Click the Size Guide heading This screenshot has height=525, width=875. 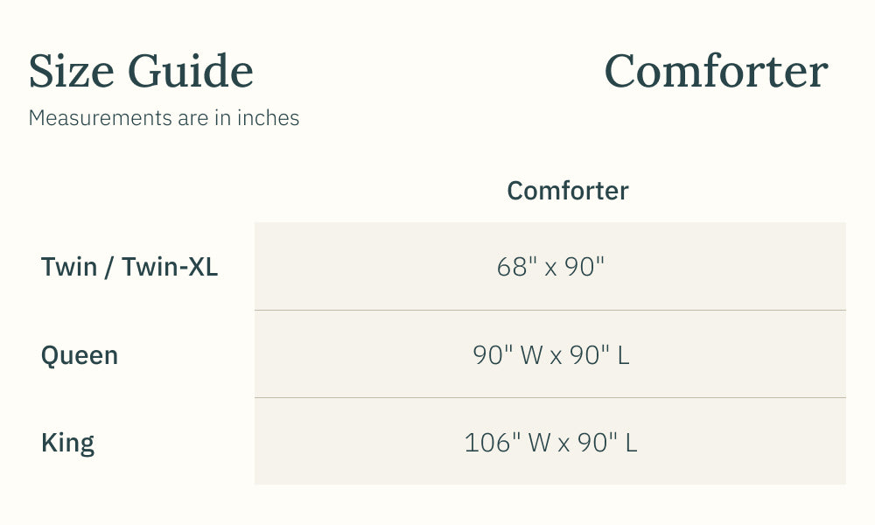(x=141, y=72)
